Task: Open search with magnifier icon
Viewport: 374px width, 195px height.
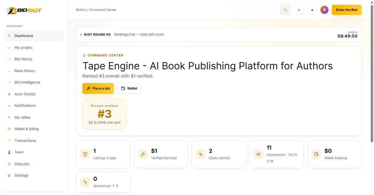Action: pos(299,10)
